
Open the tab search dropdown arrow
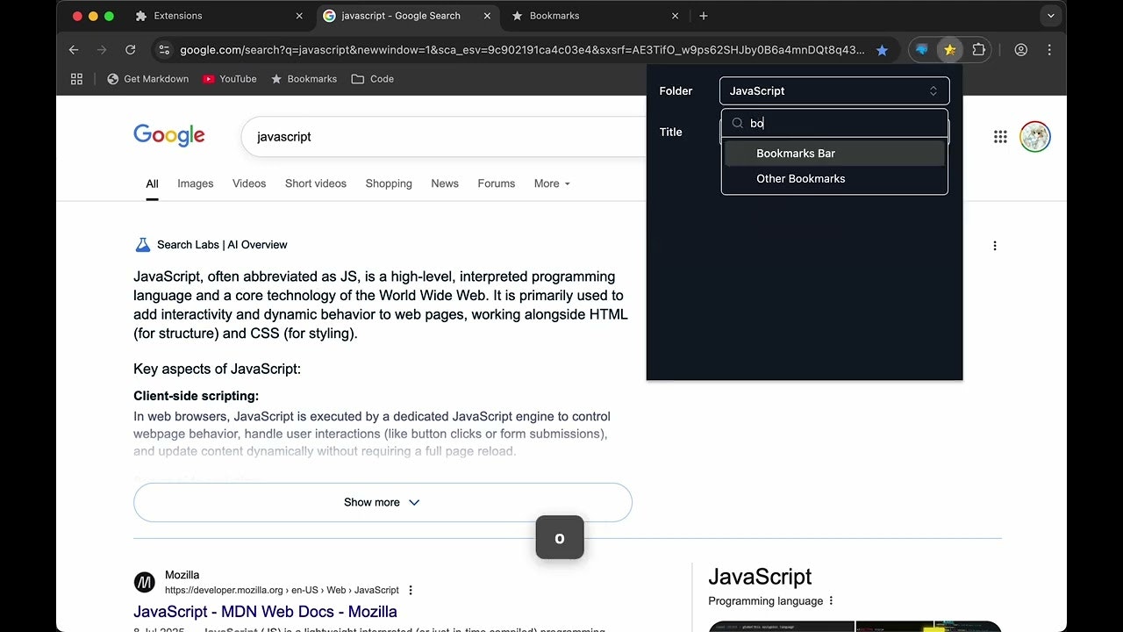pos(1050,16)
